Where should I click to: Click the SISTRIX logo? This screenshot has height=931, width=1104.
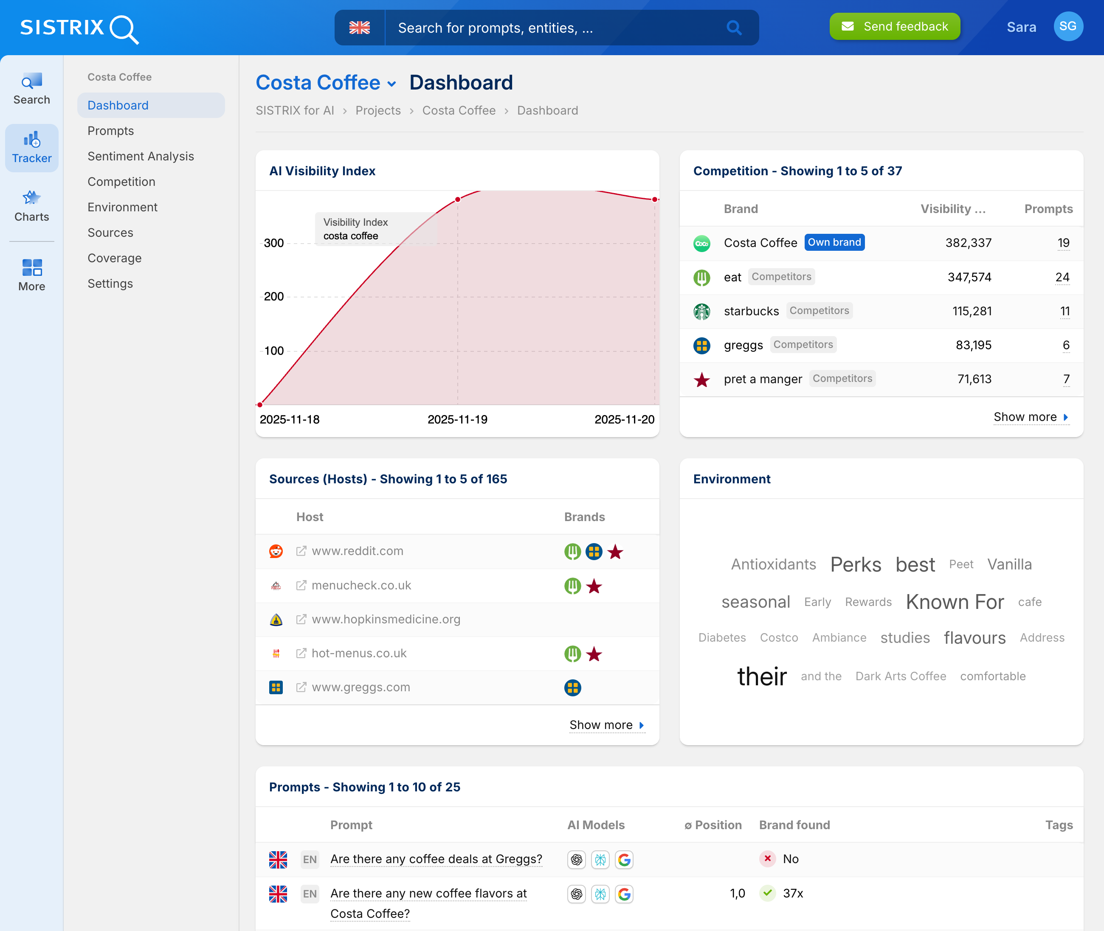point(78,28)
